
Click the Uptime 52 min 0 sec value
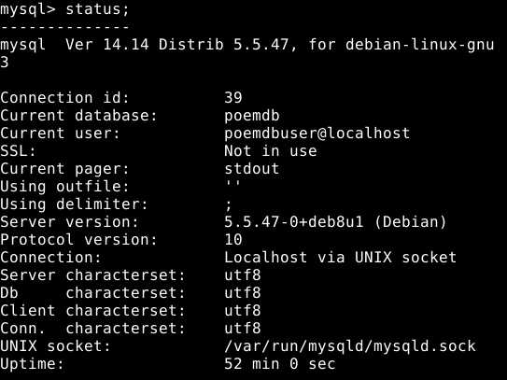pos(280,364)
